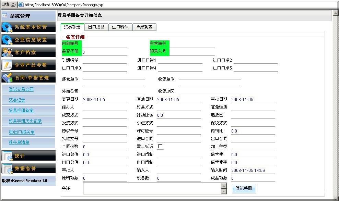Screen dimensions: 339x201
Task: Click the 合同/单据管理 sidebar icon
Action: 7,78
